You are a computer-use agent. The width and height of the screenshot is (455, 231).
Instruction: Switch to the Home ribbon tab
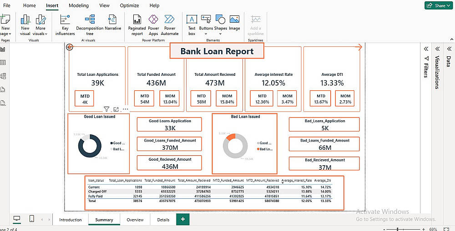[x=29, y=5]
